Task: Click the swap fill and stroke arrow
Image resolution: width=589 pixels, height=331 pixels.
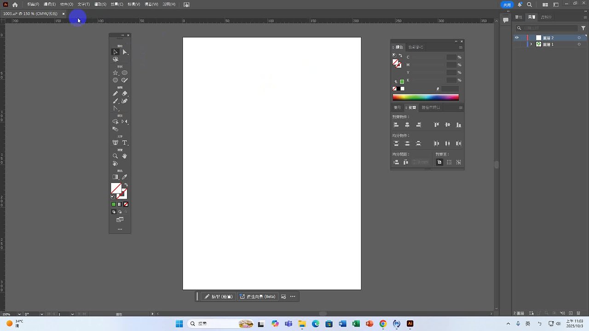Action: 126,185
